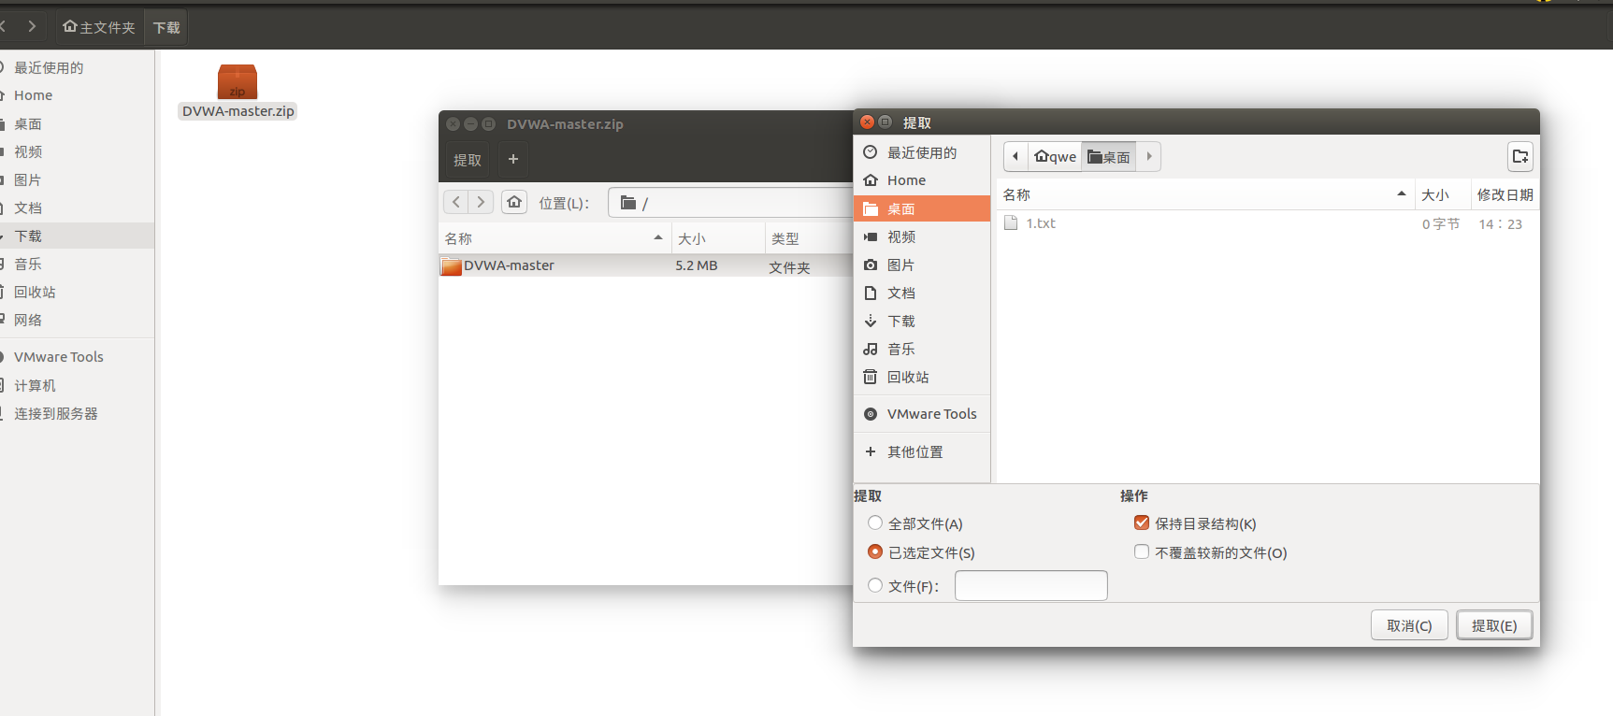The height and width of the screenshot is (716, 1613).
Task: Select the 1.txt file row
Action: click(x=1267, y=223)
